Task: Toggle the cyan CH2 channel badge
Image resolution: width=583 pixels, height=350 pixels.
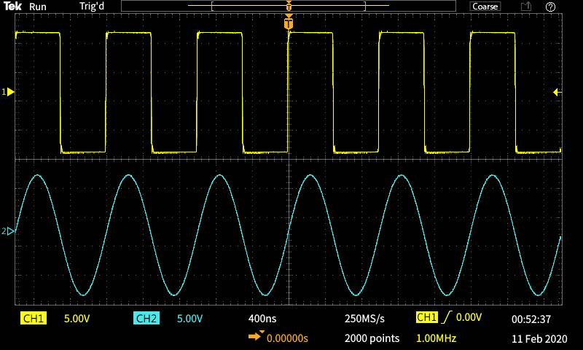Action: [x=146, y=319]
